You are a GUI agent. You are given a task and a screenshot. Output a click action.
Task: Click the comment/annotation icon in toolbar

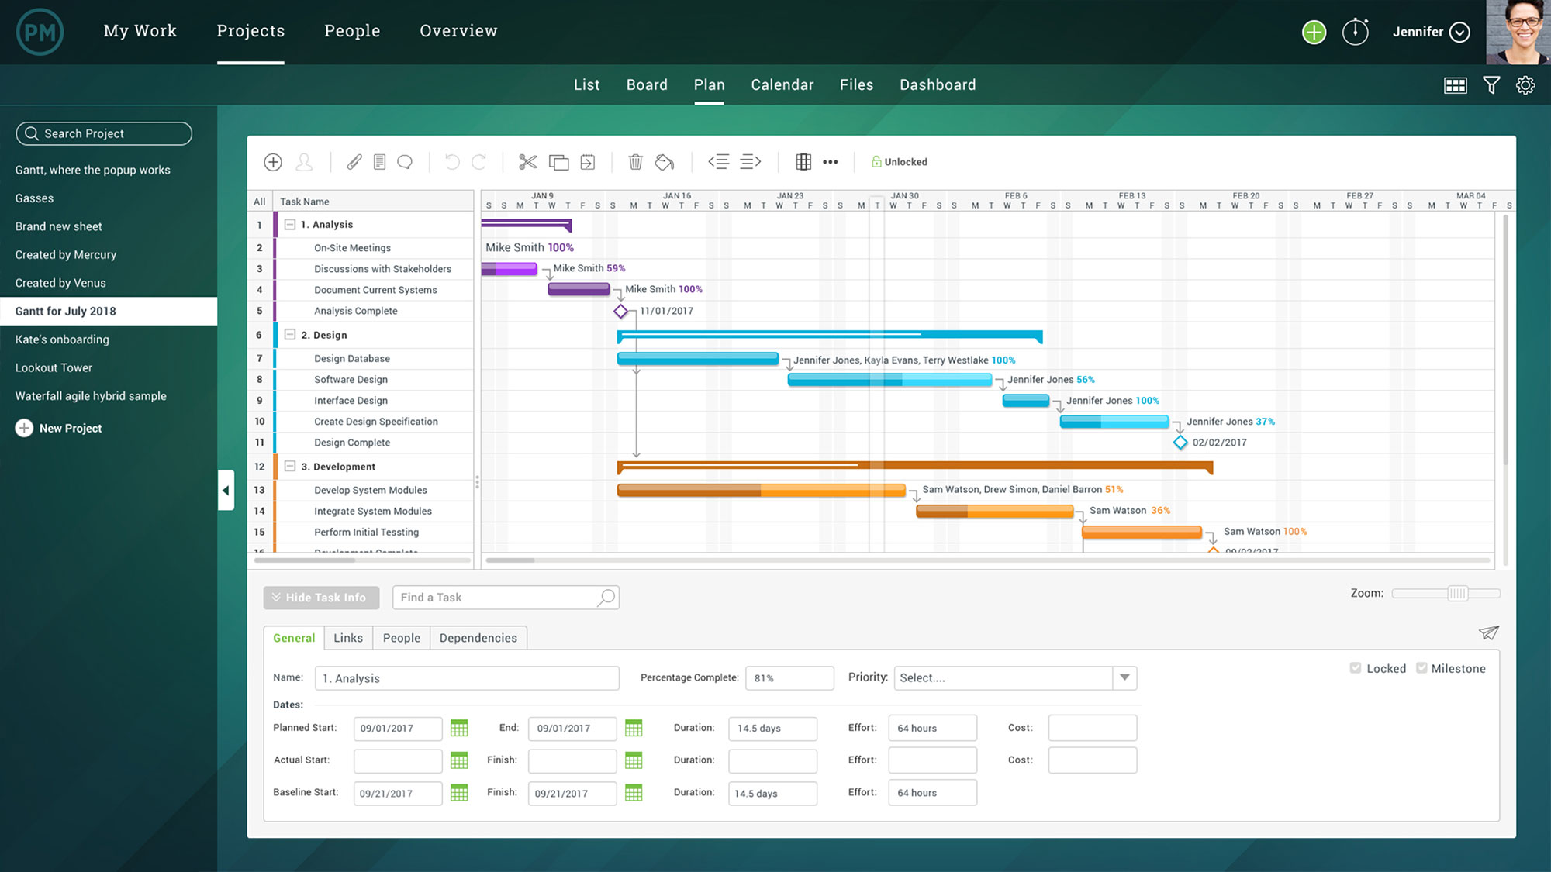click(404, 162)
